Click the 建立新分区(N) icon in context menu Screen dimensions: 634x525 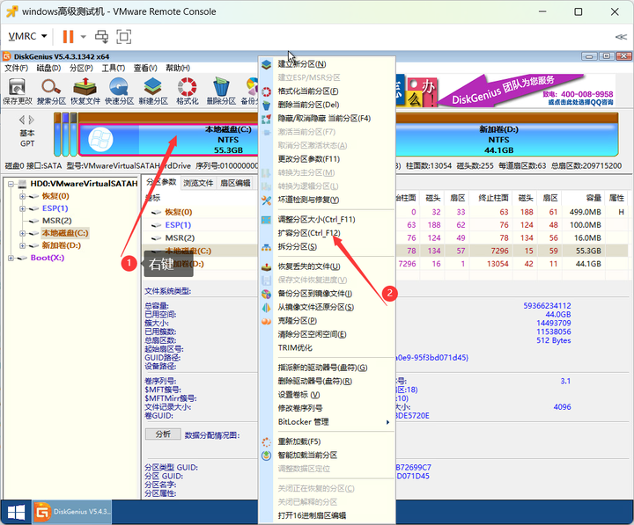[x=266, y=64]
